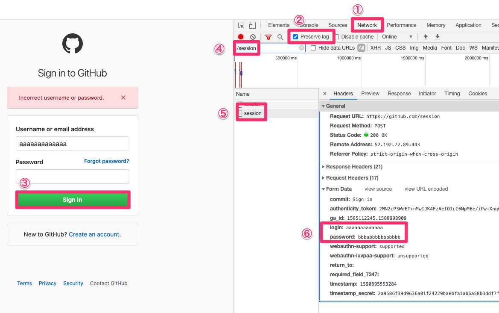Click the export HAR download icon
Image resolution: width=499 pixels, height=313 pixels.
point(438,37)
